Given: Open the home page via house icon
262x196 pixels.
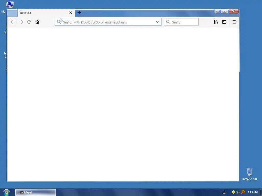Looking at the screenshot, I should coord(37,22).
